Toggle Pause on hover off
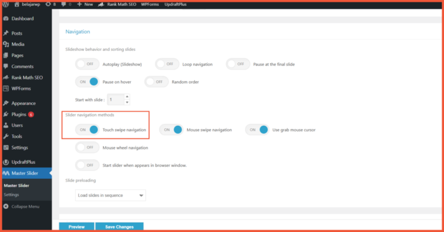Screen dimensions: 444x232 coord(87,82)
